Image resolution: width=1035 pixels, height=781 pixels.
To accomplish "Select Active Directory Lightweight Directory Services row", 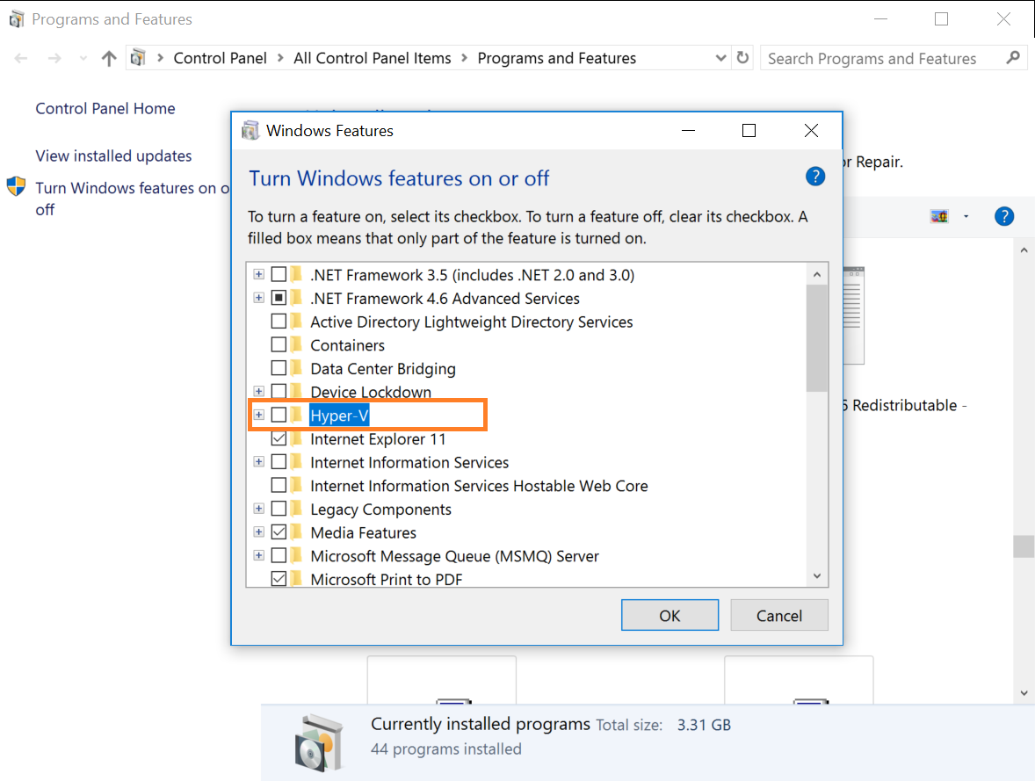I will point(471,322).
